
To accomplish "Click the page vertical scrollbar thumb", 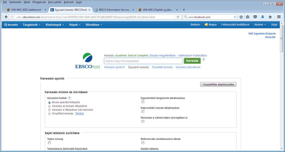I will point(282,39).
